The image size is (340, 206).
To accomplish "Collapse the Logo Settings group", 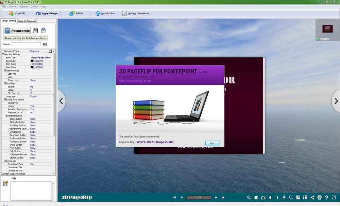I will [5, 71].
